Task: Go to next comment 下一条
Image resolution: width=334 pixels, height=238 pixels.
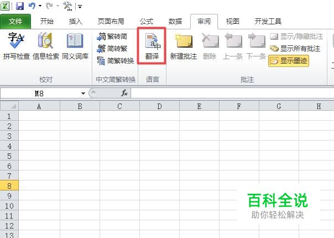Action: [x=256, y=46]
